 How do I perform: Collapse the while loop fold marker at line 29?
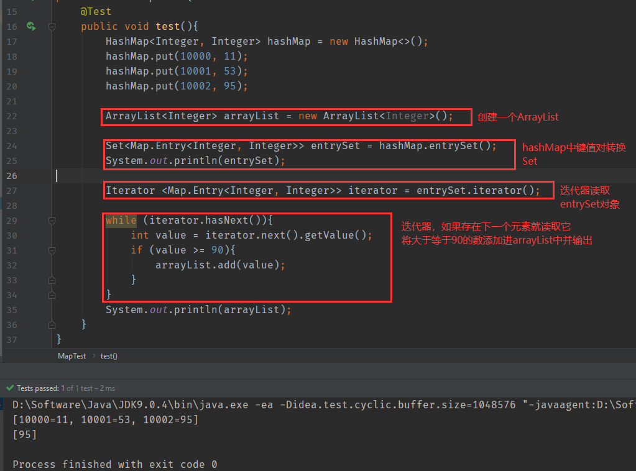point(52,221)
